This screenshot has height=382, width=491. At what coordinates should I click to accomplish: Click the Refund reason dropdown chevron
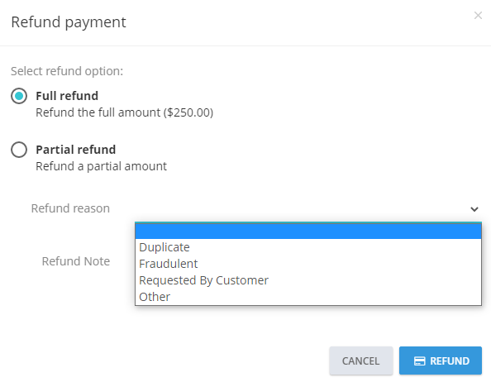[474, 209]
